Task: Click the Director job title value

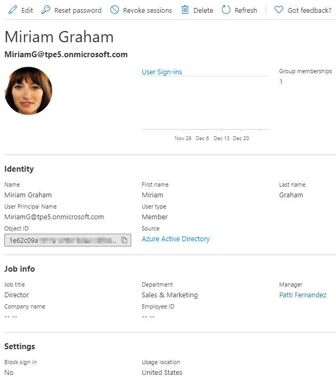Action: pyautogui.click(x=17, y=295)
